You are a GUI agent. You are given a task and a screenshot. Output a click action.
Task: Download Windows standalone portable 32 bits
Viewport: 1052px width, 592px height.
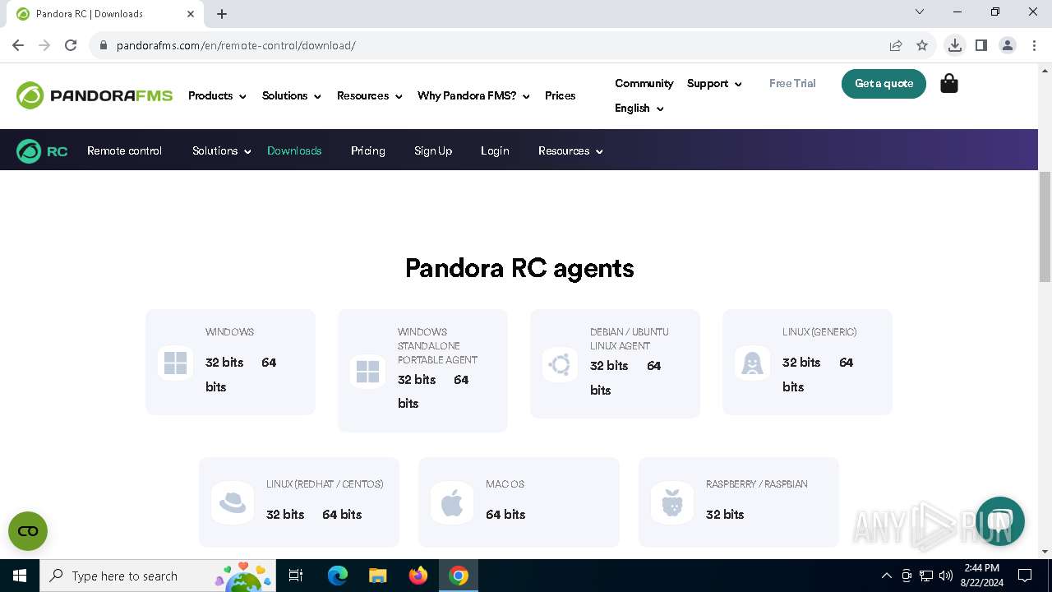coord(417,380)
